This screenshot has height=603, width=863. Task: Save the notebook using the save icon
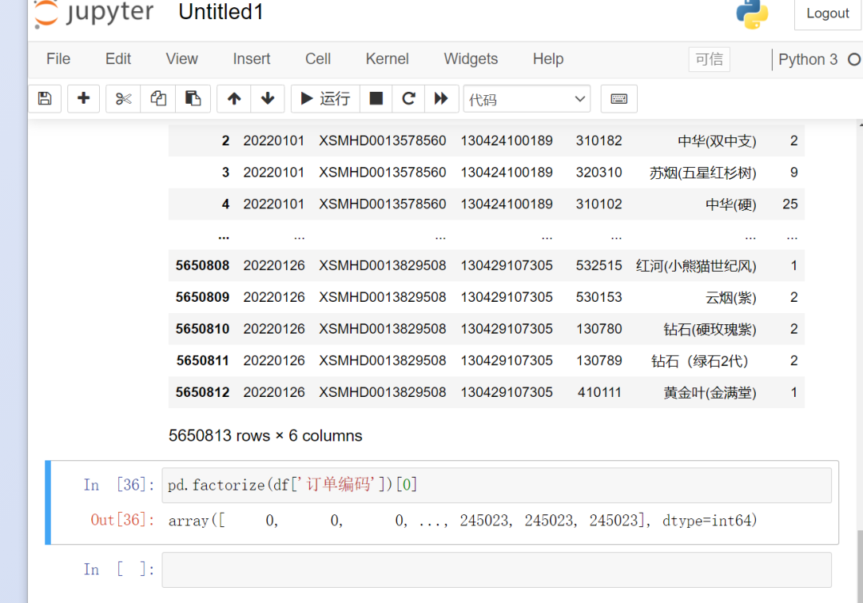(x=45, y=98)
